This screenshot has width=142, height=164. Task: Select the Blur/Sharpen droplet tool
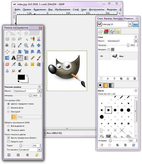pyautogui.click(x=7, y=71)
